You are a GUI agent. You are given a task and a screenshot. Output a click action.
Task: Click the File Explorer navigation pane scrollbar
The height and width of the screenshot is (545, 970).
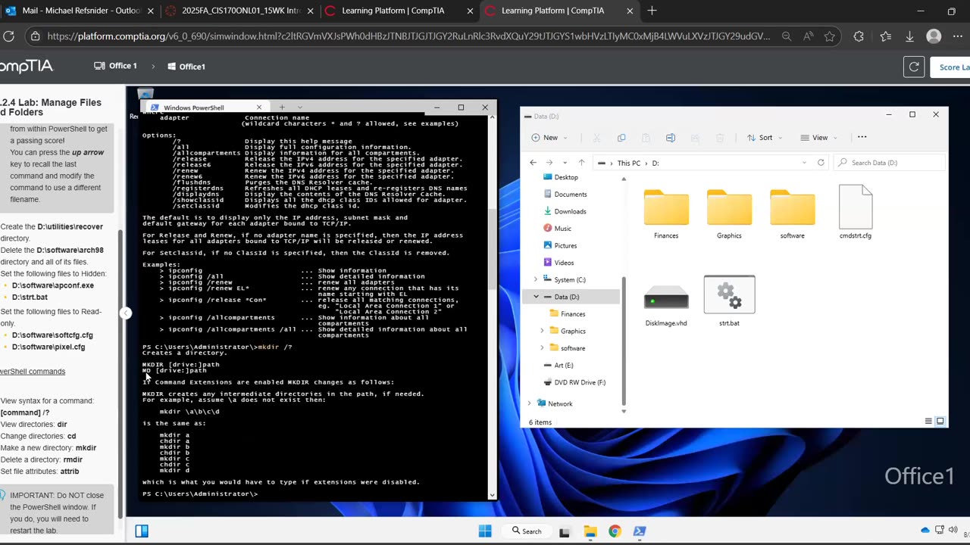pos(624,341)
